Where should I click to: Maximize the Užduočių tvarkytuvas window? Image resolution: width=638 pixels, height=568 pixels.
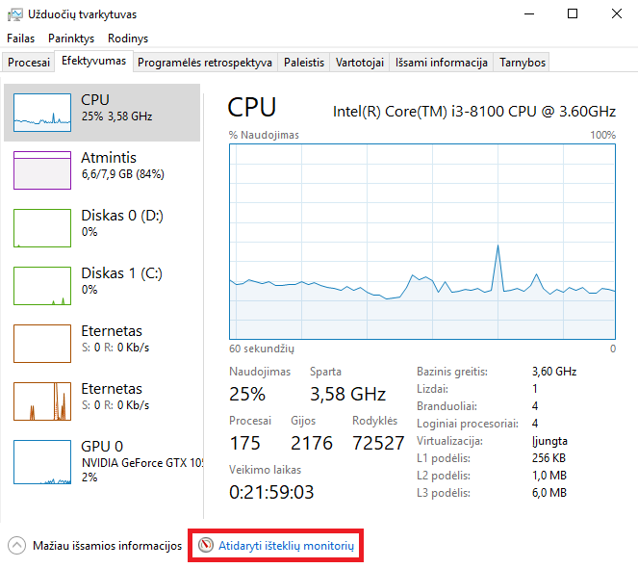pyautogui.click(x=573, y=14)
